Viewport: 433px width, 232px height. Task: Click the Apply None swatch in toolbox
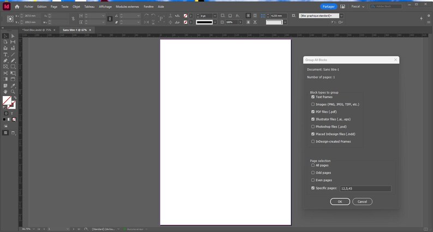[x=14, y=120]
